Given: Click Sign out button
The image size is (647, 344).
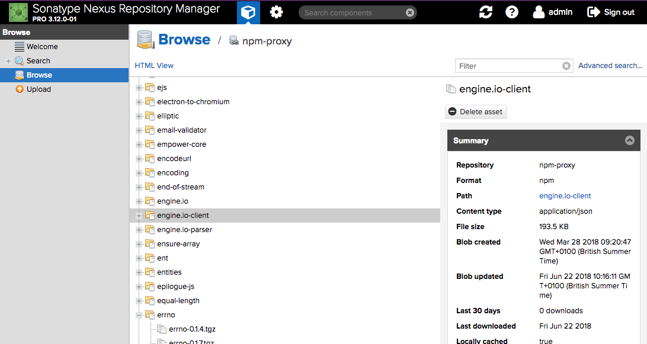Looking at the screenshot, I should 611,12.
